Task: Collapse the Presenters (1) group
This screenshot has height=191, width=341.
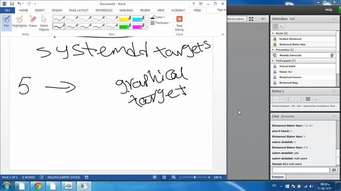Action: pyautogui.click(x=273, y=50)
